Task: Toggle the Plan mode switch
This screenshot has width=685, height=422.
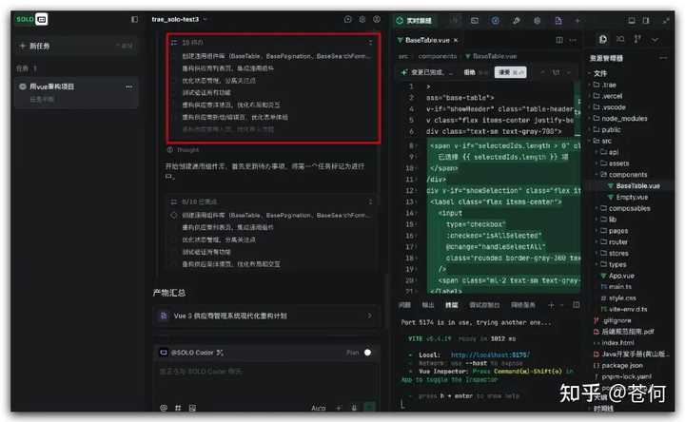Action: (x=368, y=352)
